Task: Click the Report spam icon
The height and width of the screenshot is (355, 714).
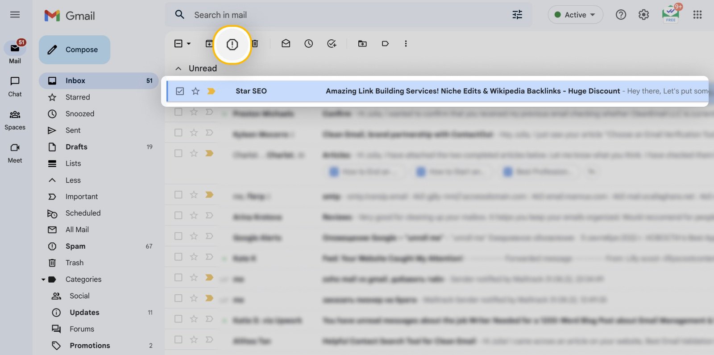Action: pos(232,44)
